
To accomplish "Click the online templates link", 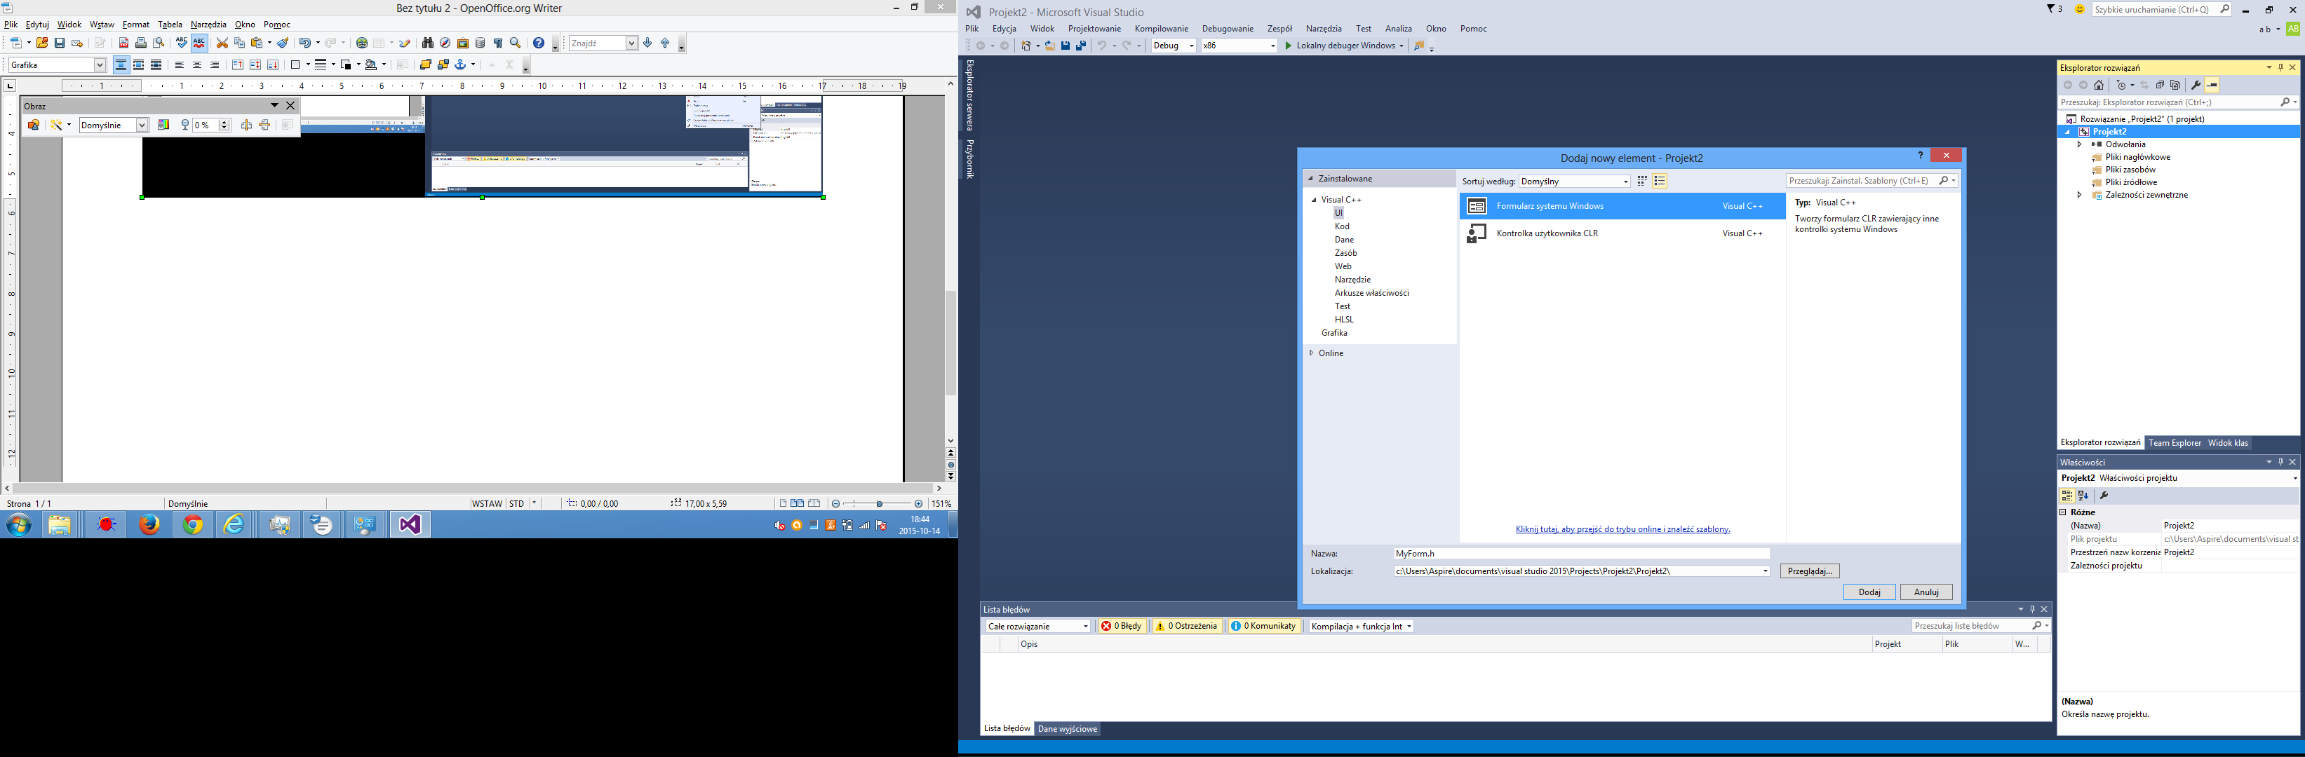I will tap(1622, 529).
